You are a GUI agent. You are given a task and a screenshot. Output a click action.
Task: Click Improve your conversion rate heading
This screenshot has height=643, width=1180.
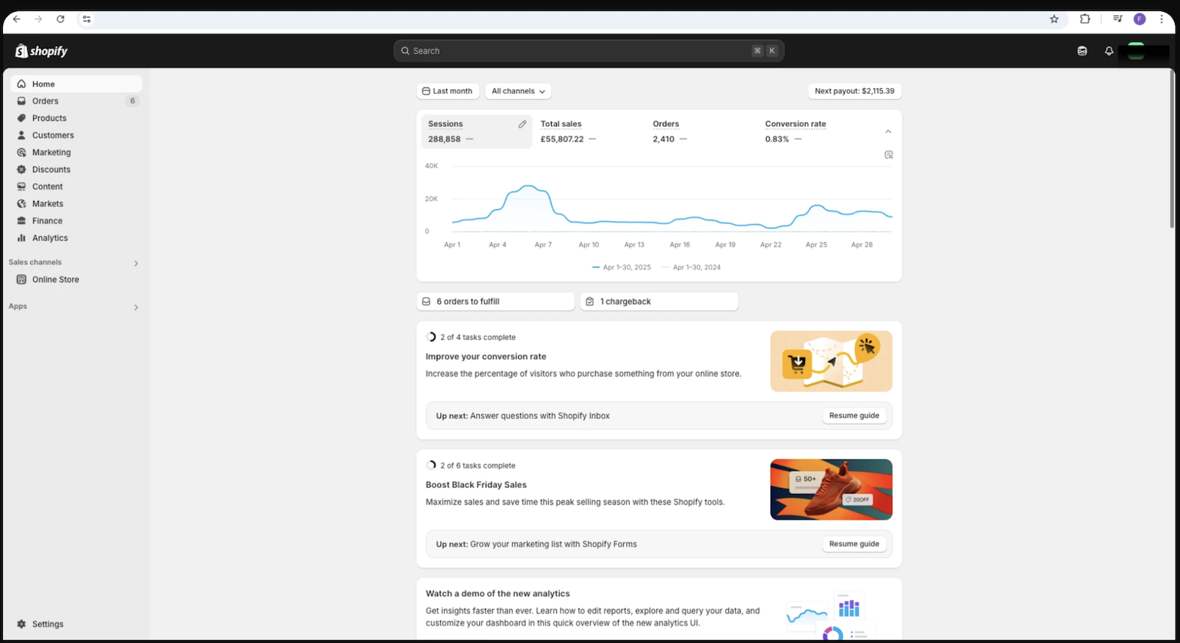(x=486, y=357)
